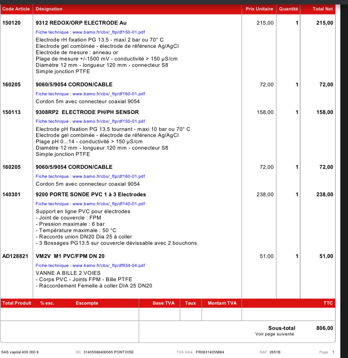Click the Désignation column header
The image size is (348, 358).
(x=49, y=9)
